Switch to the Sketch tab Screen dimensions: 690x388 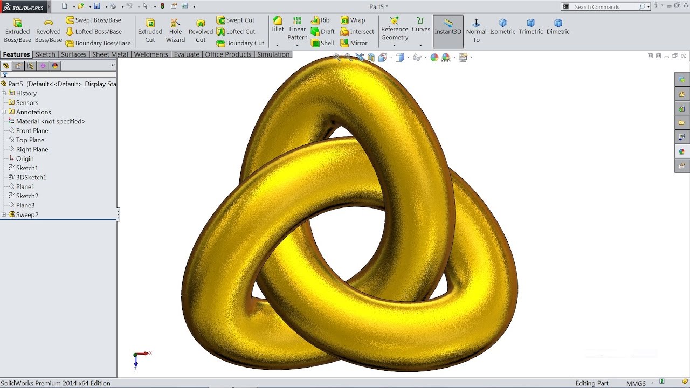click(45, 54)
